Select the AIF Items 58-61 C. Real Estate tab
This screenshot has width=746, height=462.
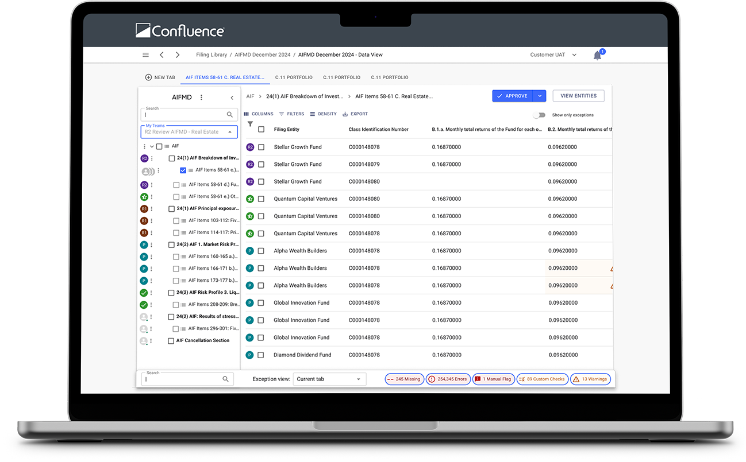[225, 77]
